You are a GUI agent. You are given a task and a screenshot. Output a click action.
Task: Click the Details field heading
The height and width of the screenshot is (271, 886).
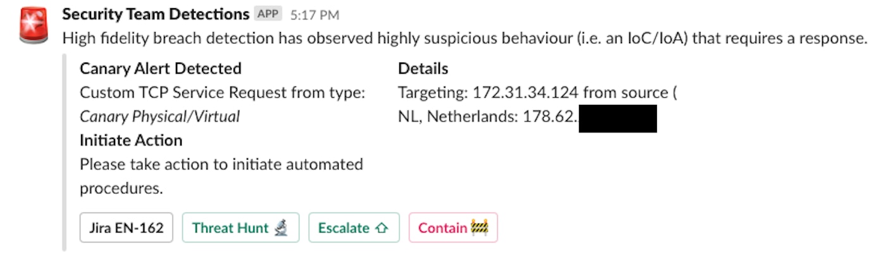(x=423, y=68)
